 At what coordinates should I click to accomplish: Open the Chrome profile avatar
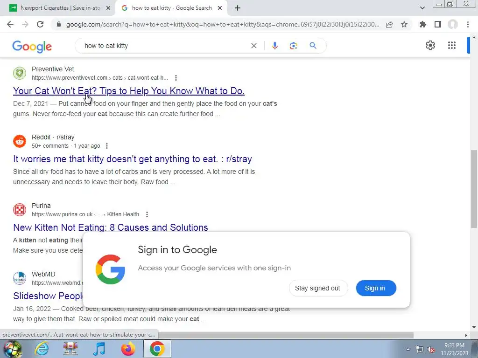pyautogui.click(x=453, y=24)
